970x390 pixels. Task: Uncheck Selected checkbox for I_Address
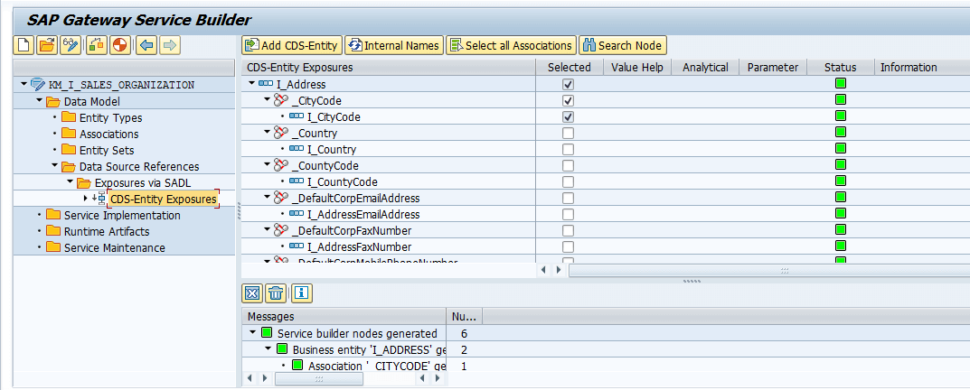click(x=568, y=83)
